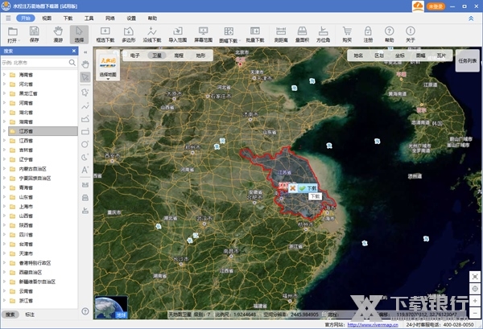Screen dimensions: 483x329
Task: Click the help question mark icon in side toolbar
Action: click(x=85, y=311)
